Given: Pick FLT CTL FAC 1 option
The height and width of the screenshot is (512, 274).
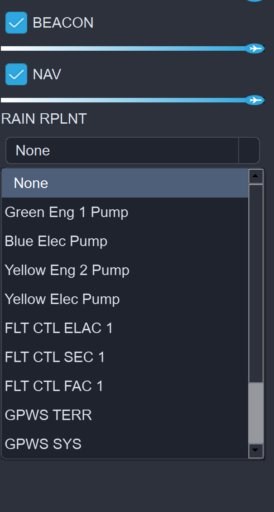Looking at the screenshot, I should 54,386.
